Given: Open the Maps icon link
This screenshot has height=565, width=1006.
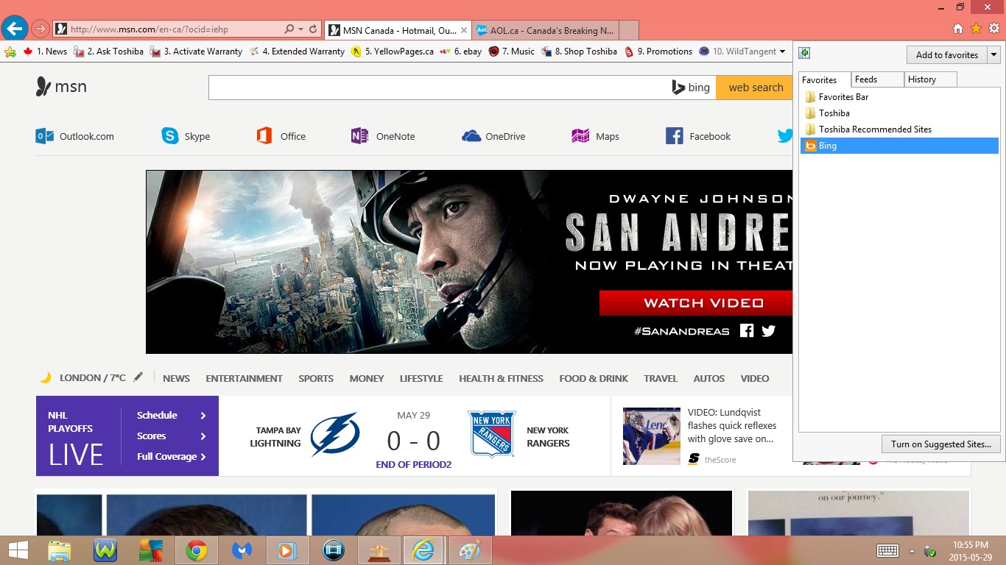Looking at the screenshot, I should point(595,136).
